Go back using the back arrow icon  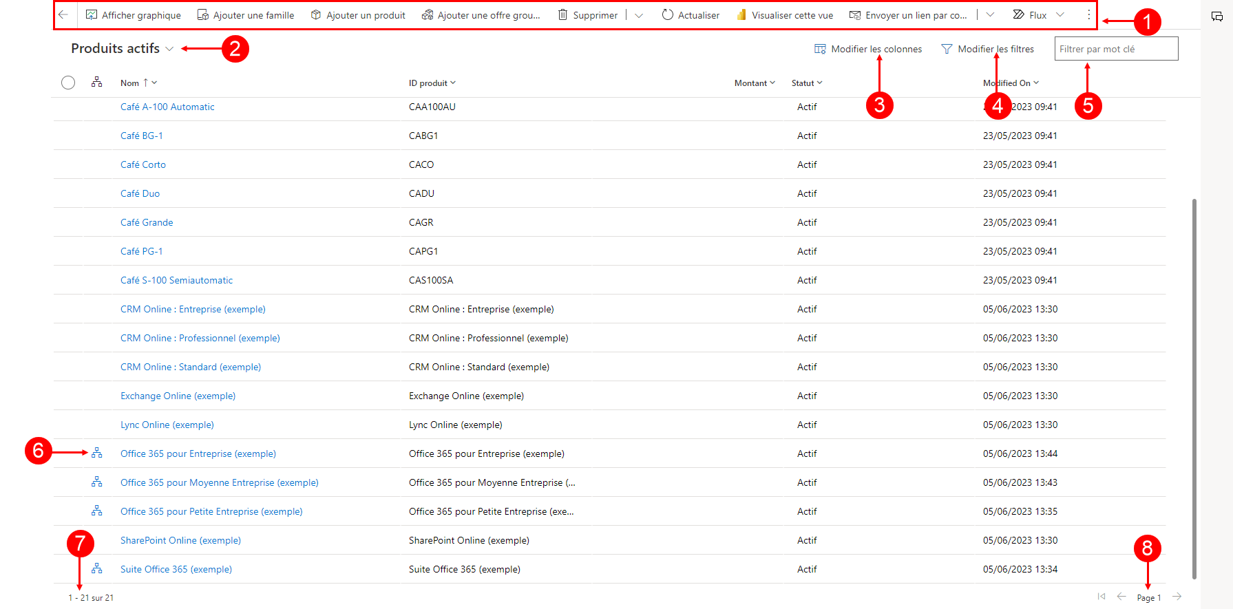click(x=63, y=14)
